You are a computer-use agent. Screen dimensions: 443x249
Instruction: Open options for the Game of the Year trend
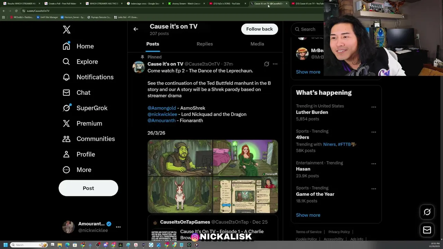pos(373,189)
